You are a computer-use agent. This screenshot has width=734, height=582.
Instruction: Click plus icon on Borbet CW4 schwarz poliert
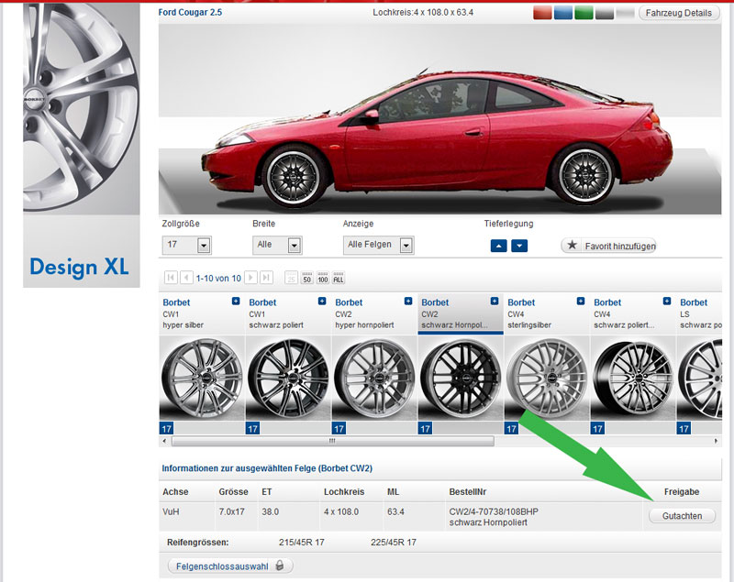point(667,301)
